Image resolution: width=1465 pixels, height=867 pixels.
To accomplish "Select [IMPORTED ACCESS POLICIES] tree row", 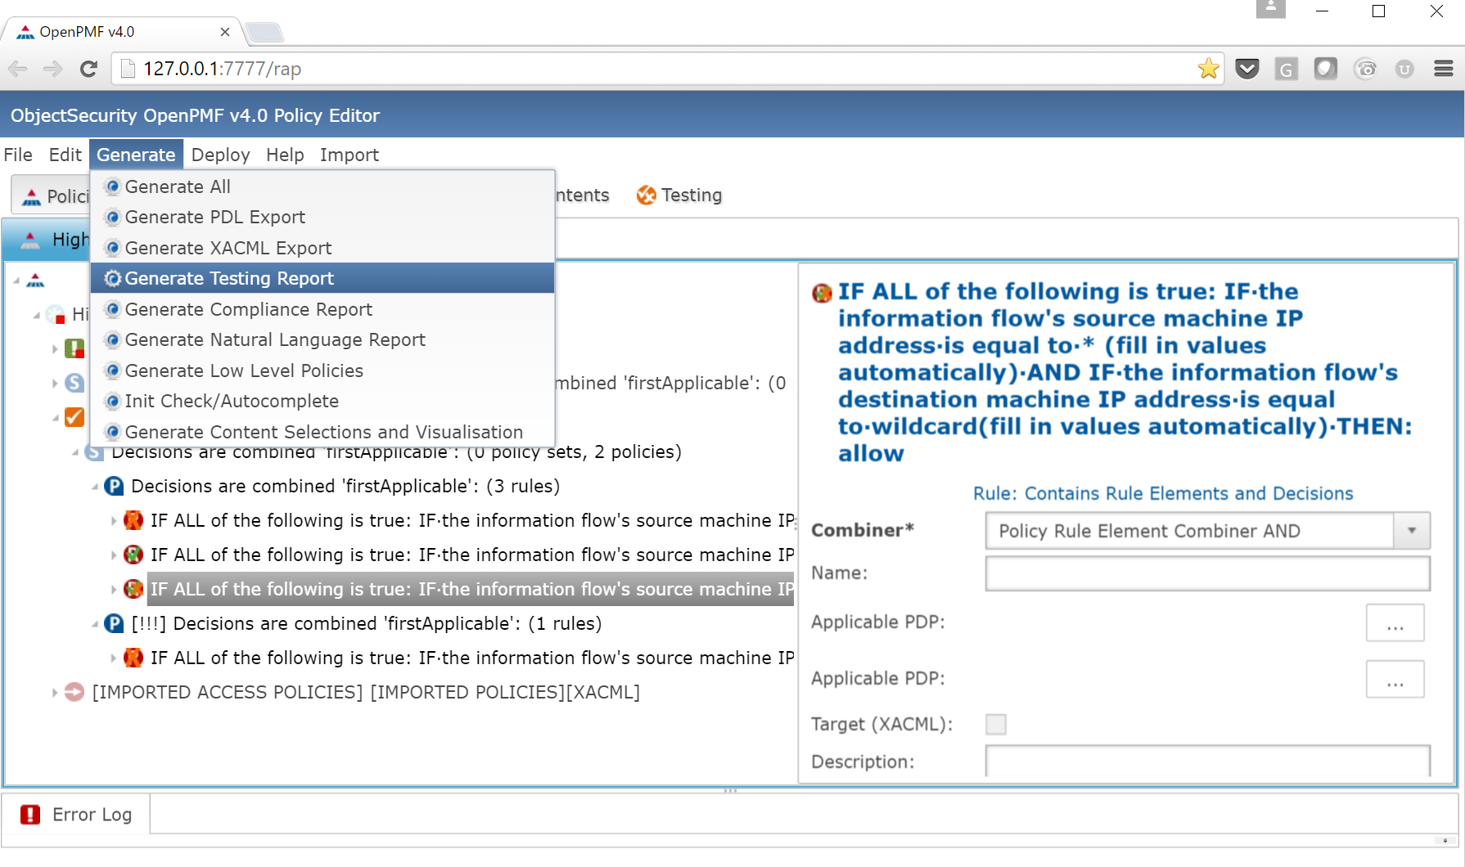I will coord(366,692).
